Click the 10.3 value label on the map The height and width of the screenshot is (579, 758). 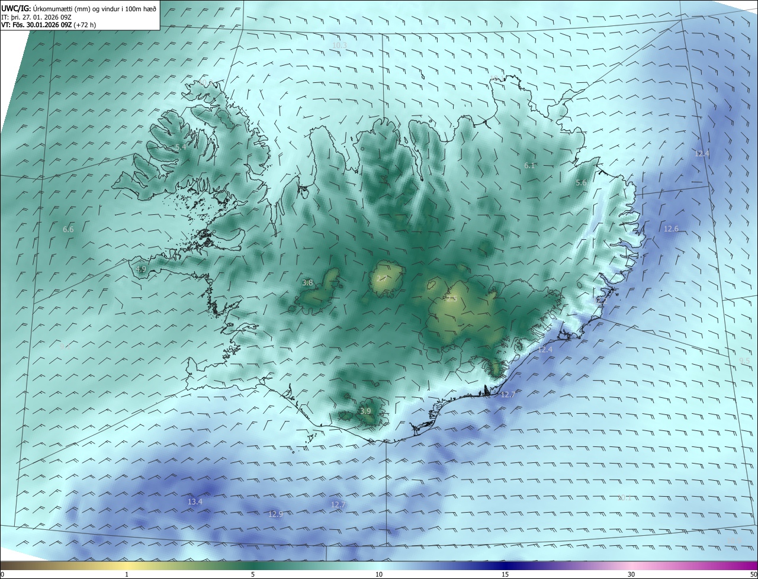pyautogui.click(x=339, y=45)
